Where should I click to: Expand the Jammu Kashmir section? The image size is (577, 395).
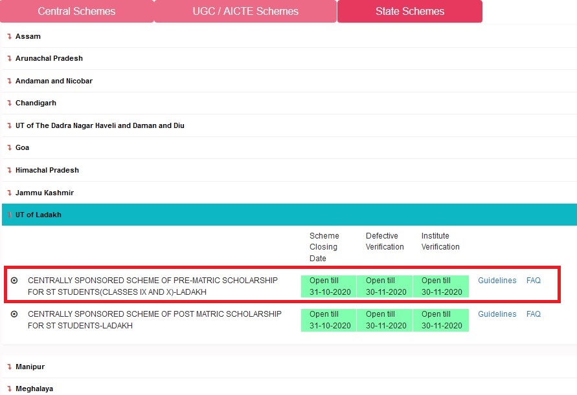tap(289, 193)
